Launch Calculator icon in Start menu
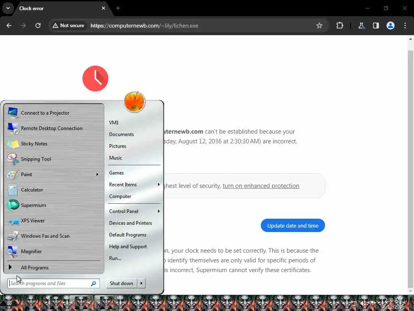Viewport: 414px width, 311px height. (x=13, y=190)
